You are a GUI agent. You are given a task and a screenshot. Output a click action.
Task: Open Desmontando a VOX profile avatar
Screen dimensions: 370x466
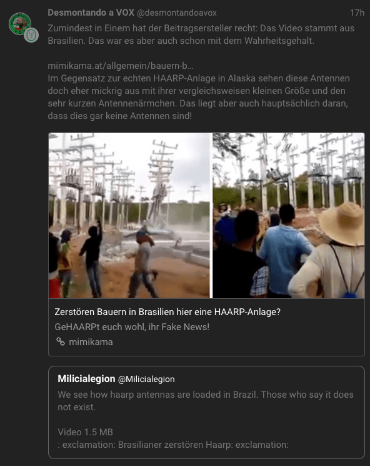click(20, 24)
